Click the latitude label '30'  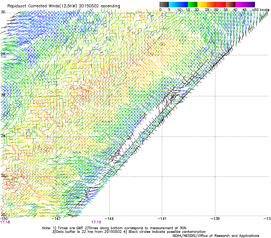[x=3, y=12]
